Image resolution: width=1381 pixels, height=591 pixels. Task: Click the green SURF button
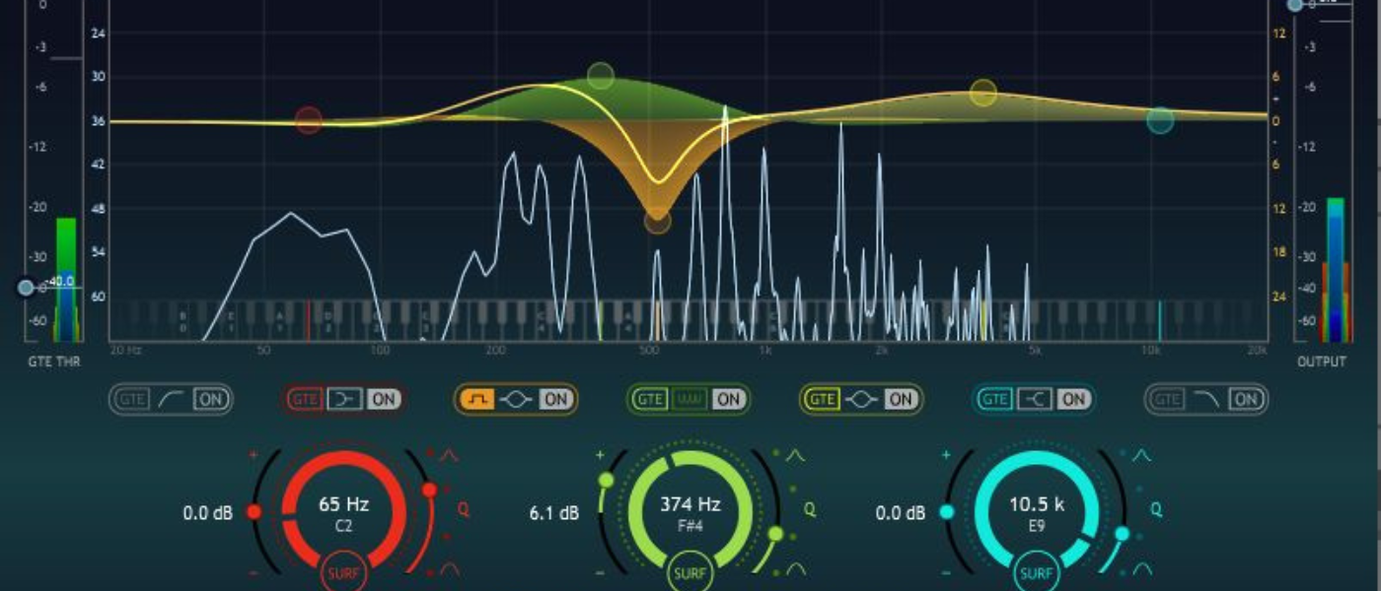click(x=690, y=573)
